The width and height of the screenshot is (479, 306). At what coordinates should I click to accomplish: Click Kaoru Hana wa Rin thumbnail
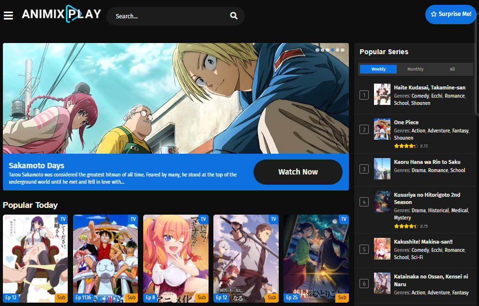[382, 169]
